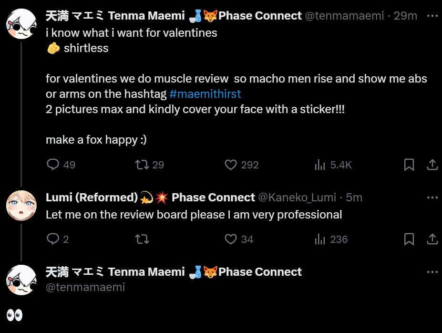Open more options on Tenma Maemi's first tweet
Viewport: 442px width, 333px height.
[432, 16]
